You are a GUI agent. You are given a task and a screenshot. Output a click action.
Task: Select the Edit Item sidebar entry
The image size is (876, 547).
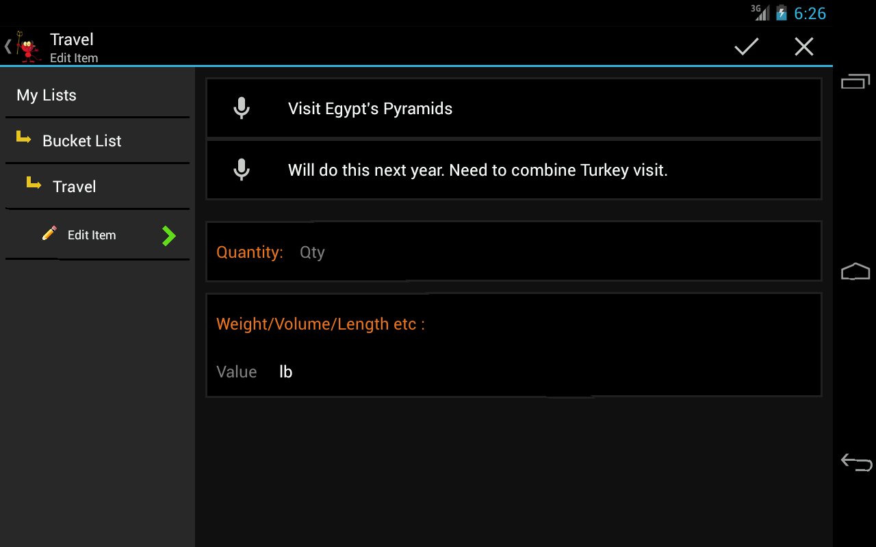point(97,235)
